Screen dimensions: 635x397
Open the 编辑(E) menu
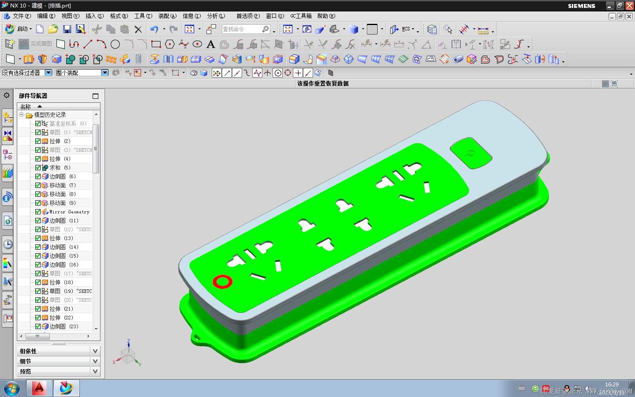pyautogui.click(x=46, y=16)
